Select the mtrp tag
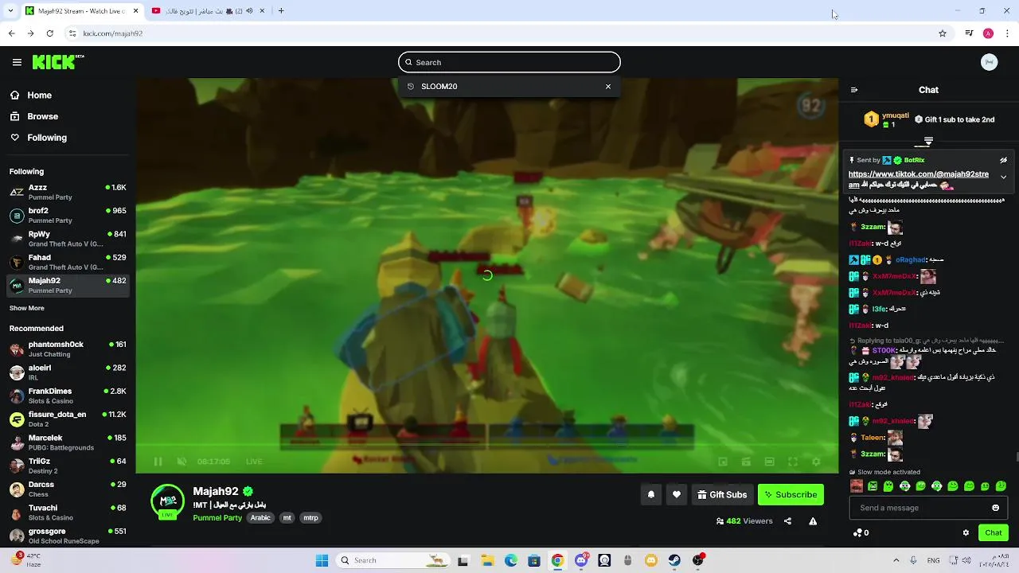The height and width of the screenshot is (573, 1019). (x=310, y=517)
